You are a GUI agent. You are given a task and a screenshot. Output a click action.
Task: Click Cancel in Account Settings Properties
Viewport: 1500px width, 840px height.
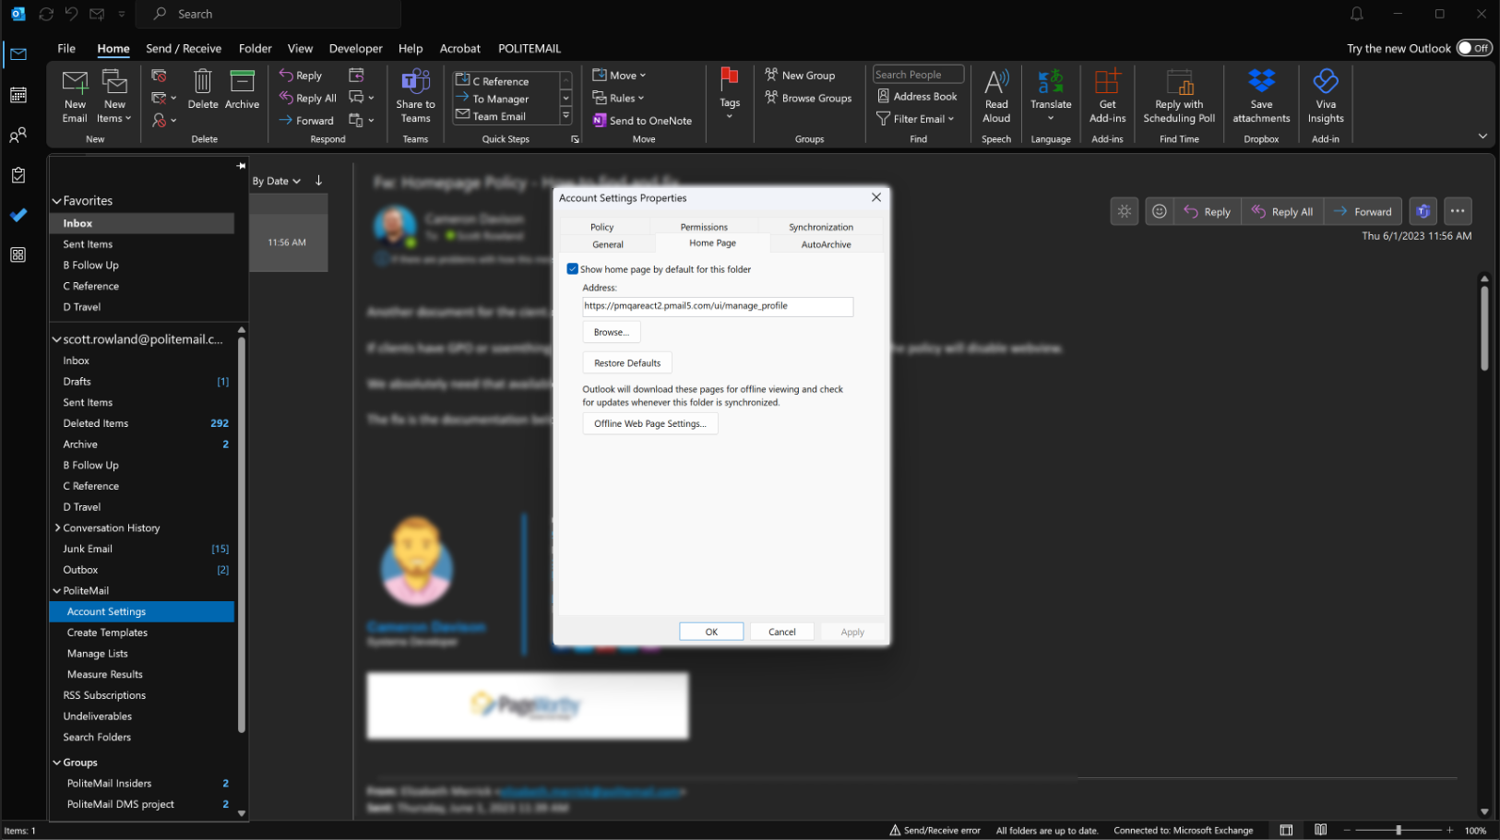(782, 632)
